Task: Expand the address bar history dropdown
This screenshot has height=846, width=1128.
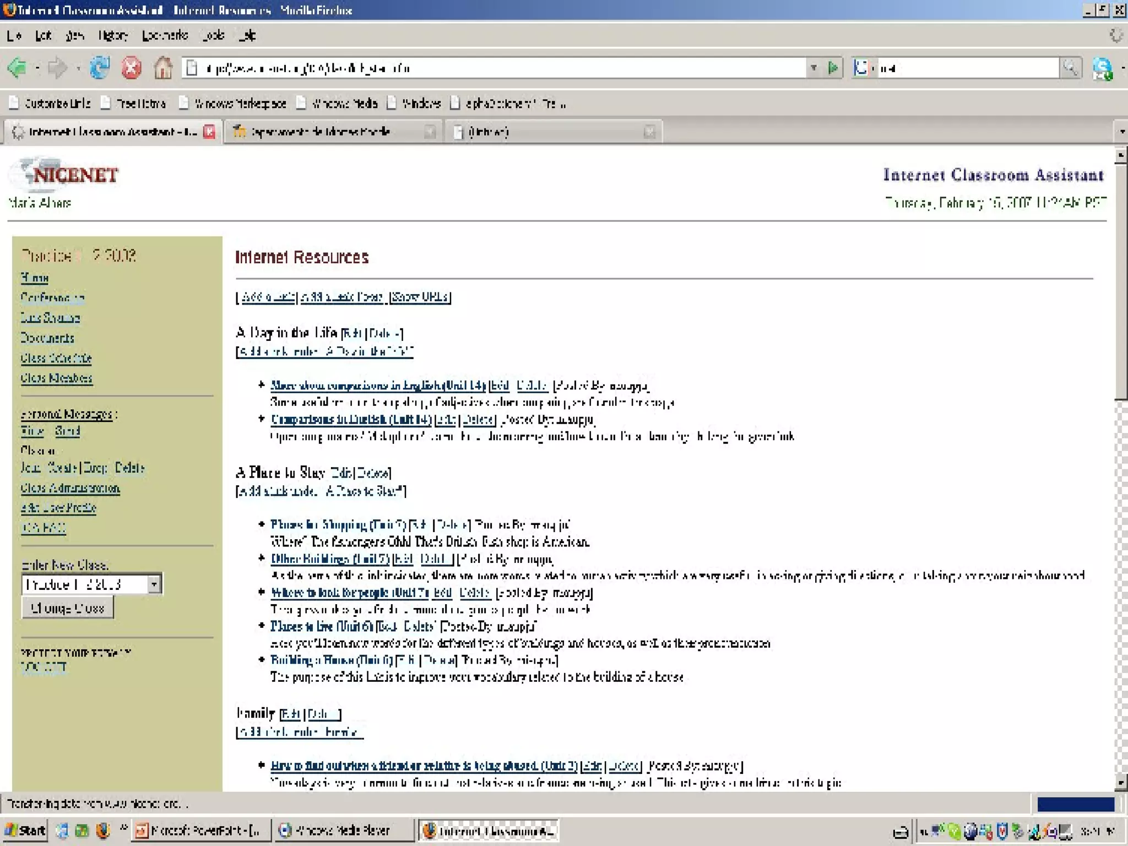Action: click(814, 68)
